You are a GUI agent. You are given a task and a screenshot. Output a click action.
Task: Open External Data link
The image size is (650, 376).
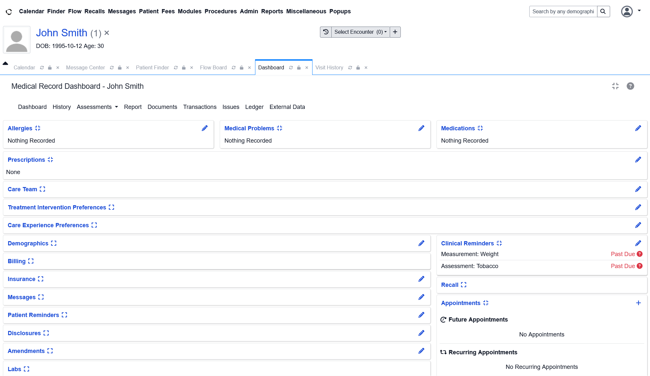coord(287,107)
